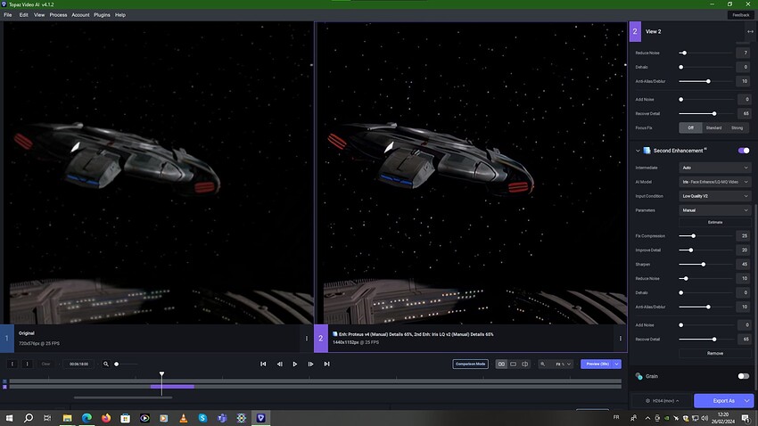Open the Input Condition dropdown
This screenshot has width=758, height=426.
pyautogui.click(x=714, y=196)
